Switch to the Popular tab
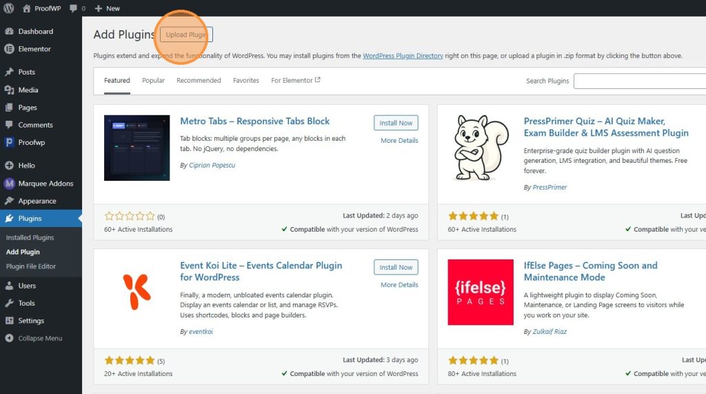The image size is (706, 394). point(153,80)
